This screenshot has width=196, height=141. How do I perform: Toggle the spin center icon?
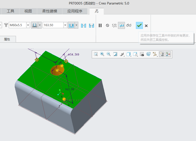point(168,54)
